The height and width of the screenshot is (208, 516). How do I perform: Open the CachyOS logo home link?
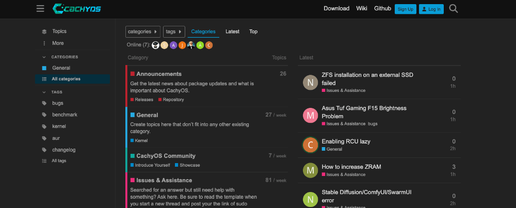[76, 9]
